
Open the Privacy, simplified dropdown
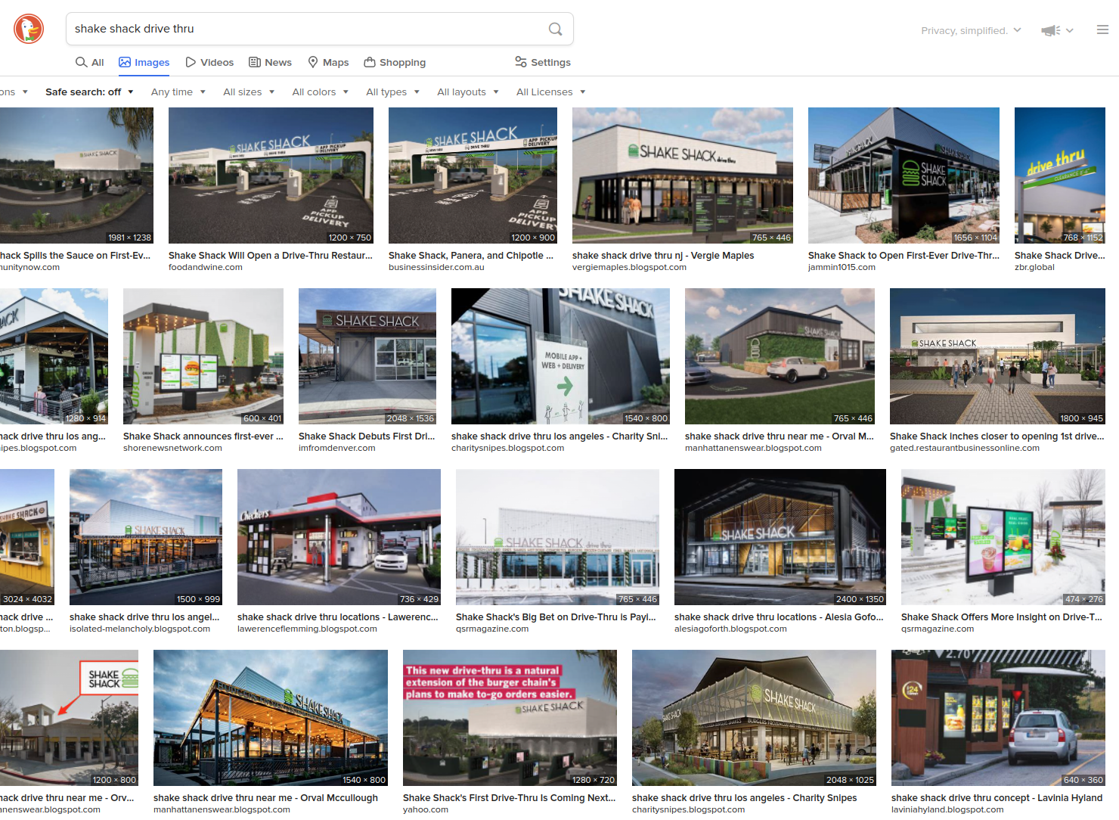coord(971,31)
